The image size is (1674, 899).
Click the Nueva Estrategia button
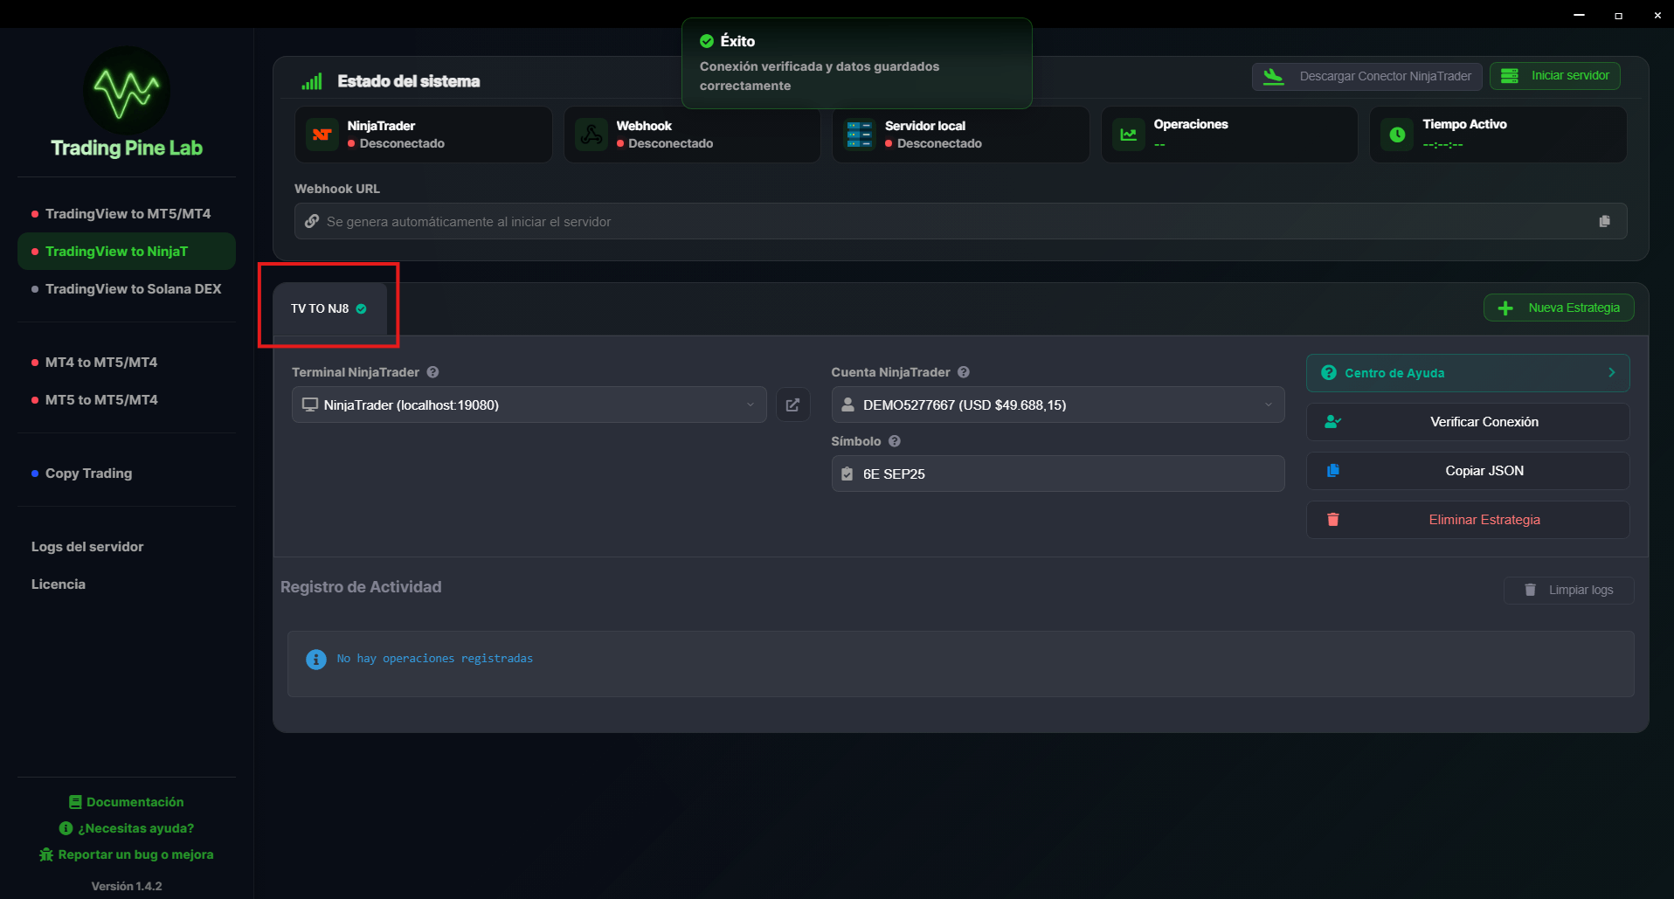[1559, 308]
